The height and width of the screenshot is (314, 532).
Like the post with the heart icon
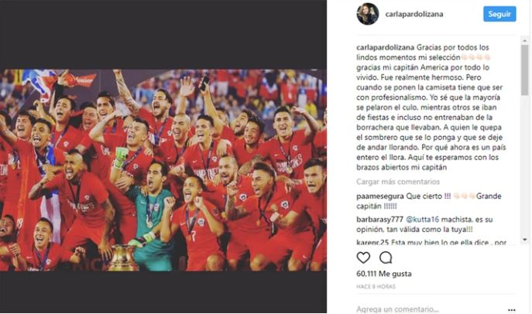363,258
